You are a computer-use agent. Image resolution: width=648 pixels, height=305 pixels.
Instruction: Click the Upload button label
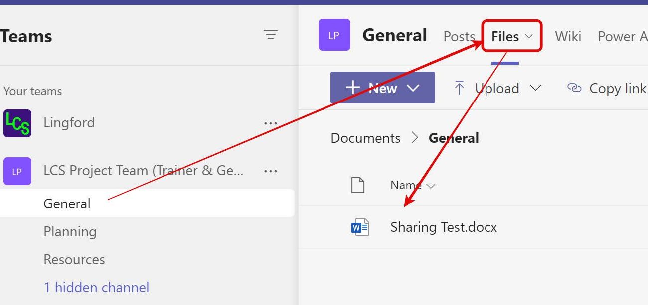(497, 88)
